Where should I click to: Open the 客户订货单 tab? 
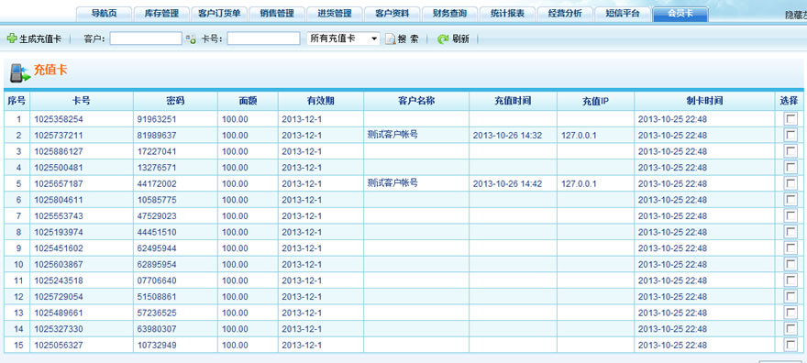pyautogui.click(x=219, y=15)
